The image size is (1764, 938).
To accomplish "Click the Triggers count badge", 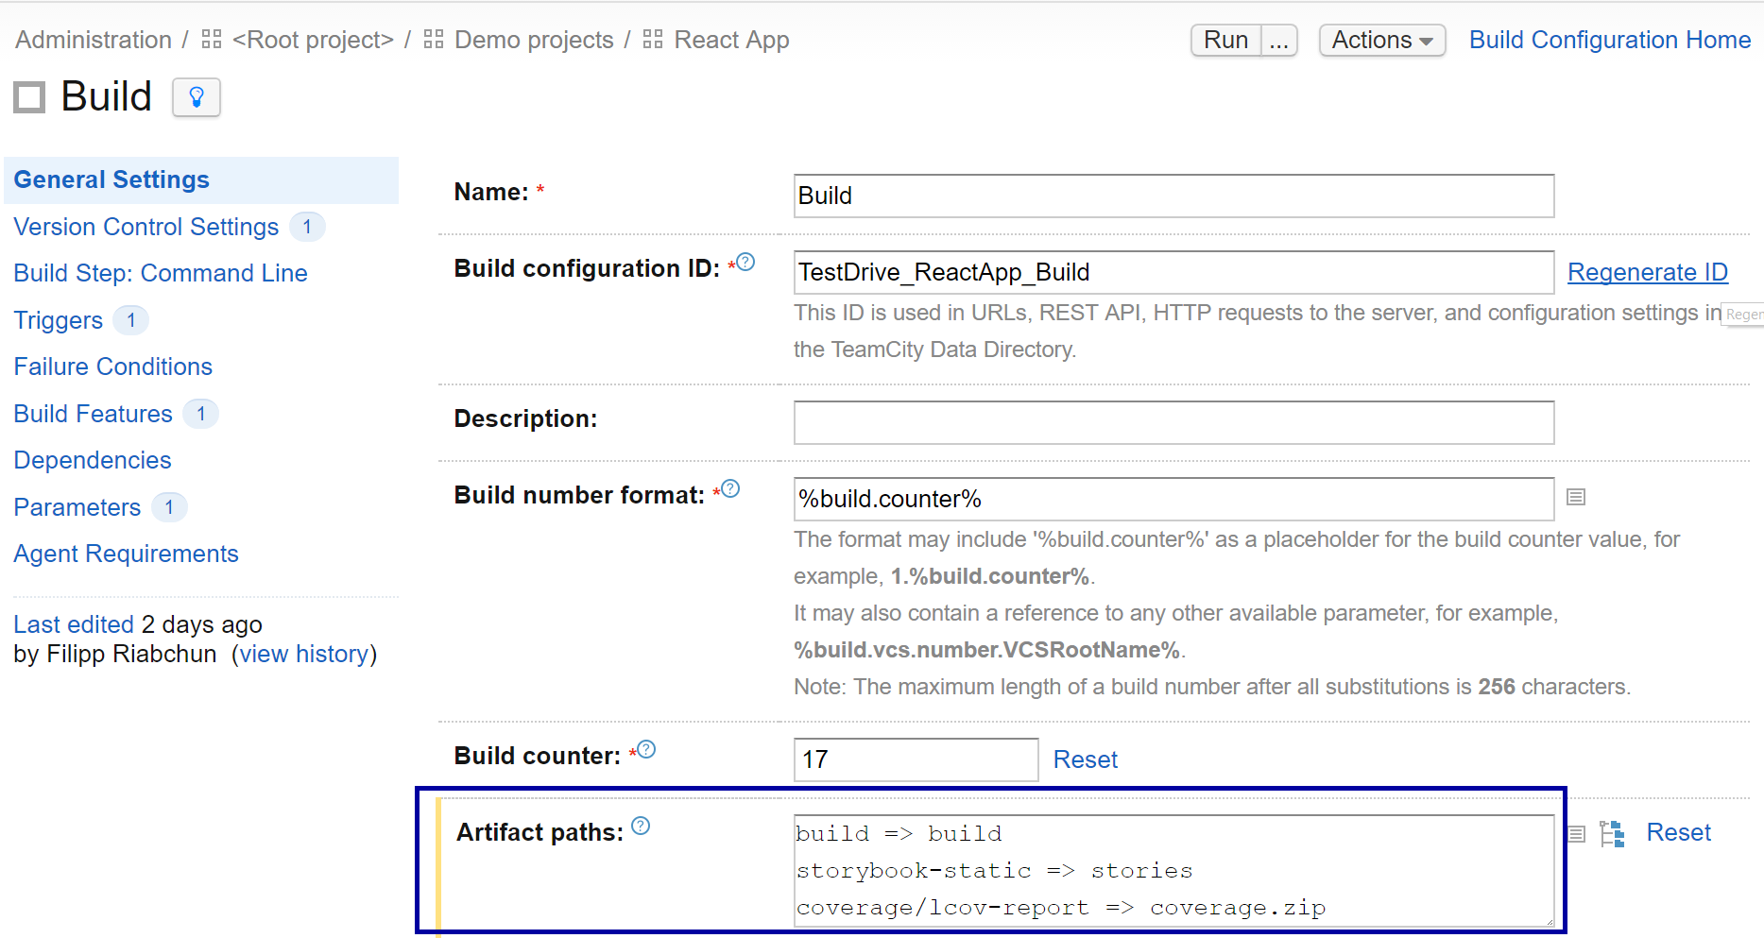I will tap(131, 320).
